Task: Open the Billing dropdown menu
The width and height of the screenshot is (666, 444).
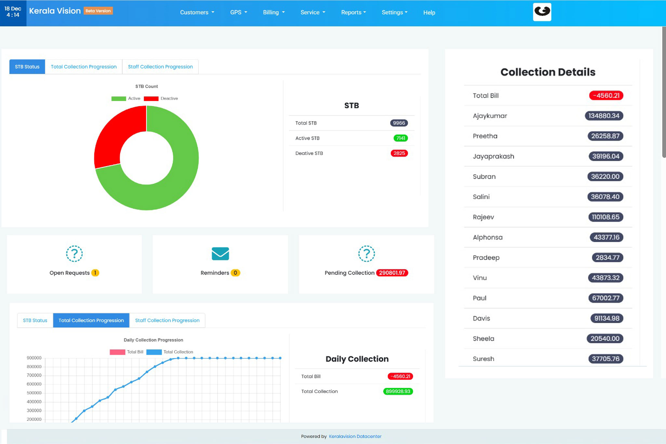Action: pyautogui.click(x=273, y=12)
